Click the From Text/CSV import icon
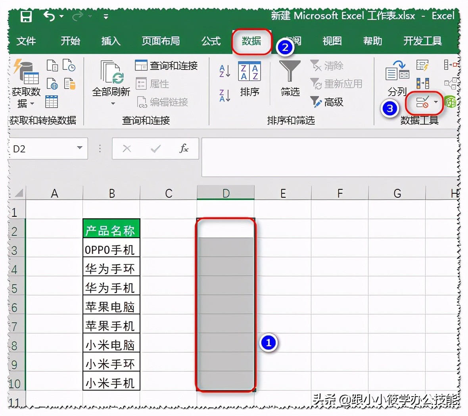This screenshot has height=416, width=468. 52,65
